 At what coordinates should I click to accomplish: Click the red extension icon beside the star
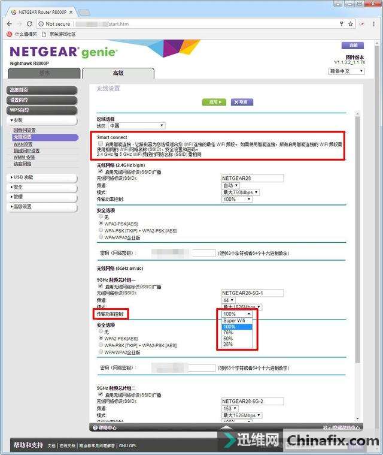coord(362,24)
